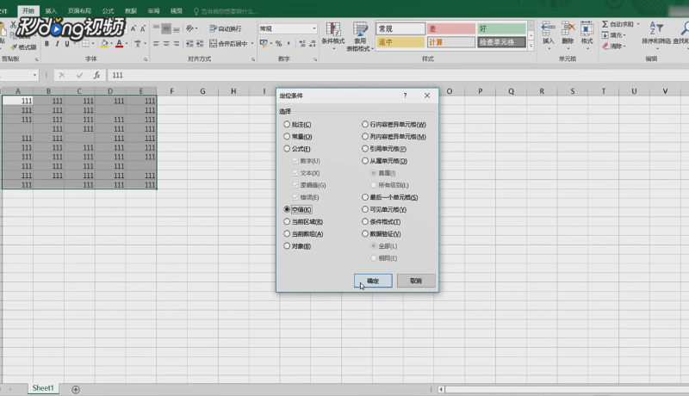Increase the font size
The height and width of the screenshot is (396, 689).
pyautogui.click(x=133, y=28)
